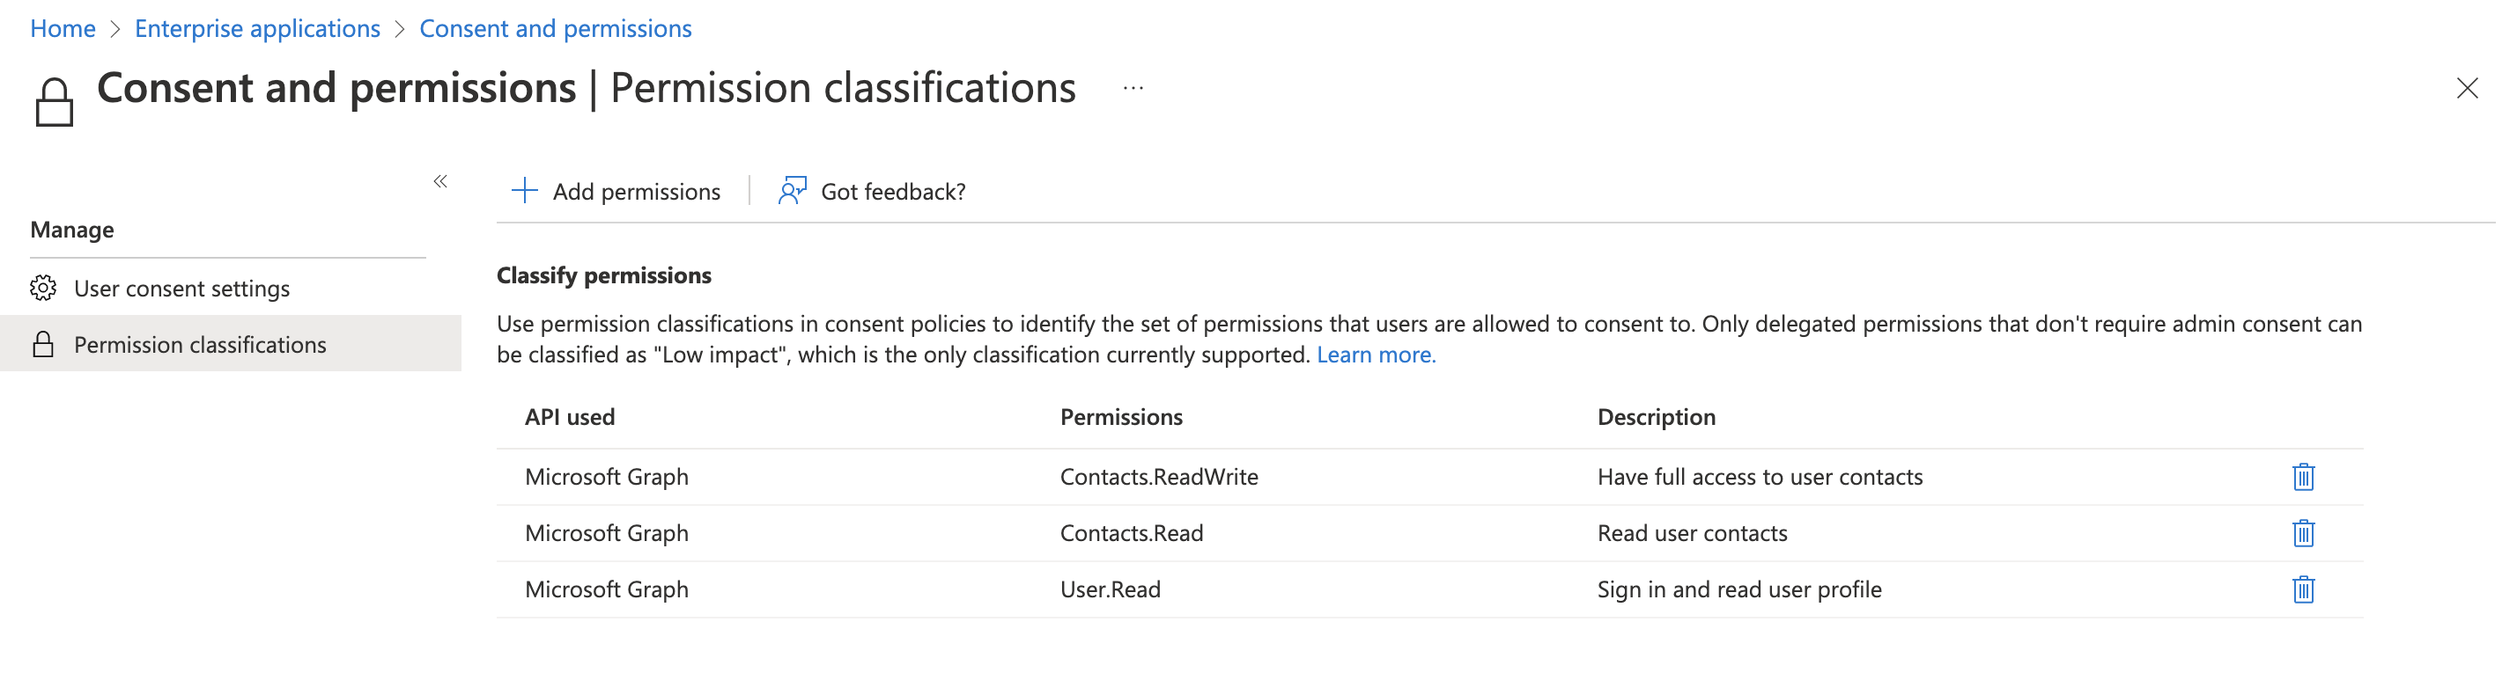Collapse the left navigation sidebar
2517x695 pixels.
click(x=440, y=181)
